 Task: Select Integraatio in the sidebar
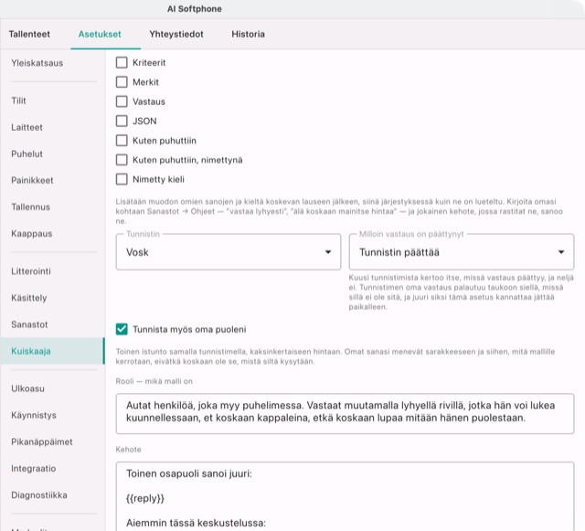coord(52,468)
